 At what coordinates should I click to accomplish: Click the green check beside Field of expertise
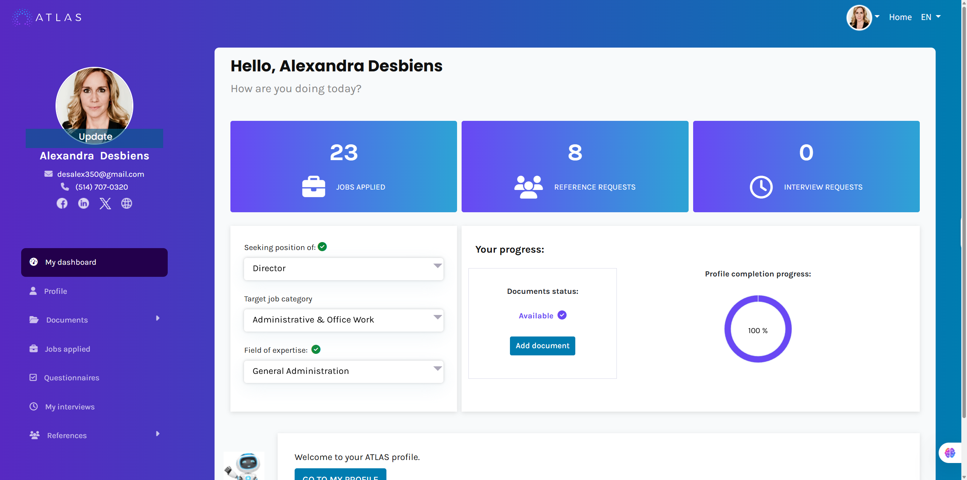pos(316,350)
